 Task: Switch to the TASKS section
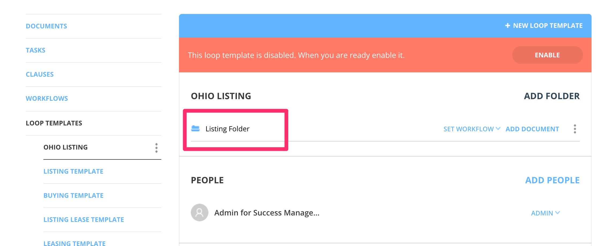(x=35, y=50)
